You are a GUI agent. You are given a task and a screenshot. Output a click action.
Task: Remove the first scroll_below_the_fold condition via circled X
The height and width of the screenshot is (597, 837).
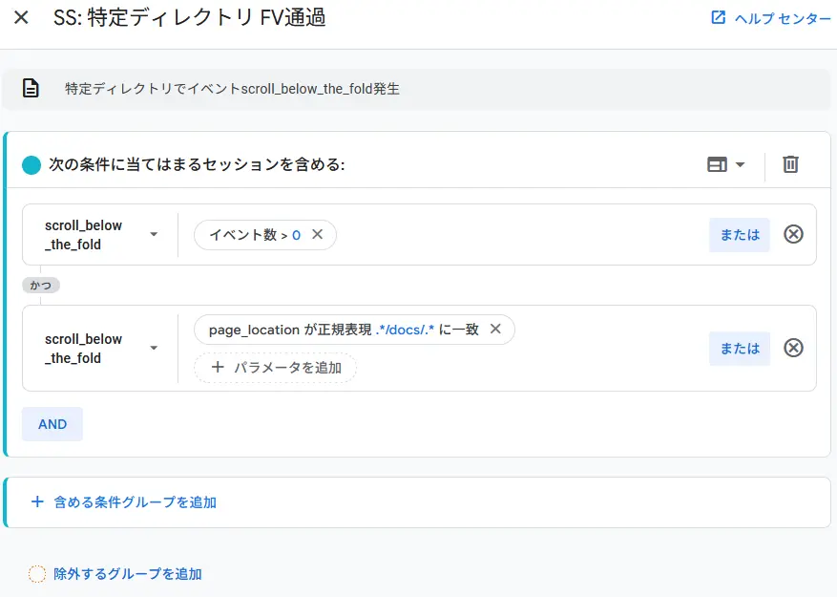click(x=793, y=234)
